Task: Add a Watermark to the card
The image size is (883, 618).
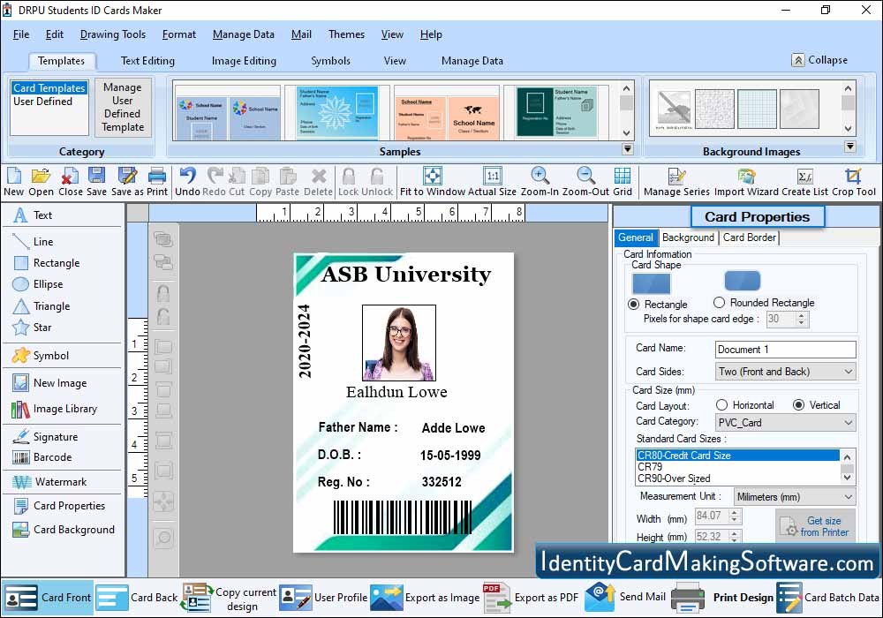Action: [49, 482]
